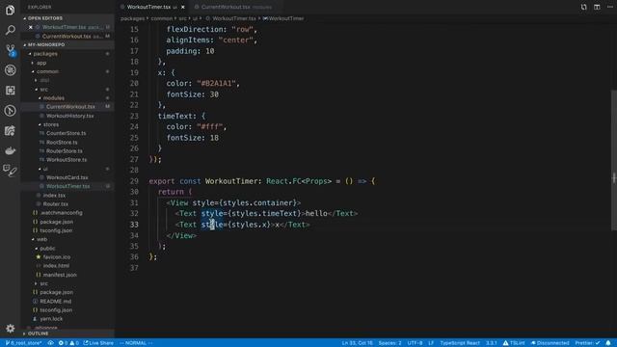Select WorkoutTimer.tsx in the file tree

tap(68, 186)
